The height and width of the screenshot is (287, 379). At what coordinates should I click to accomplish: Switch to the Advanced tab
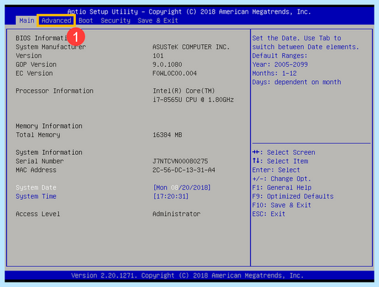56,21
